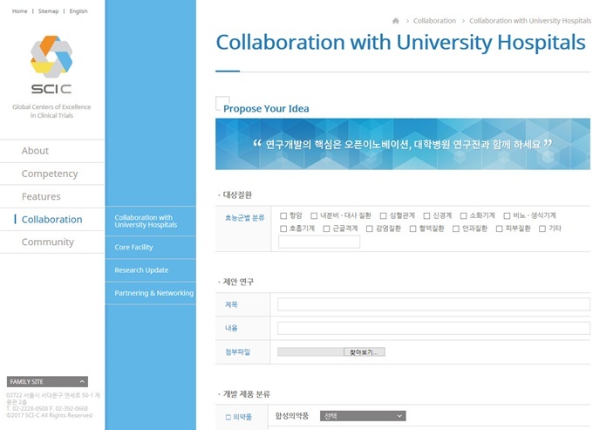Screen dimensions: 593x430
Task: Open the Collaboration menu item
Action: (x=51, y=219)
